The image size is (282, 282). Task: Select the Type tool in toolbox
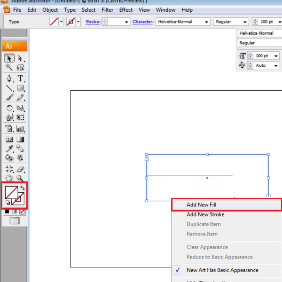tap(20, 78)
